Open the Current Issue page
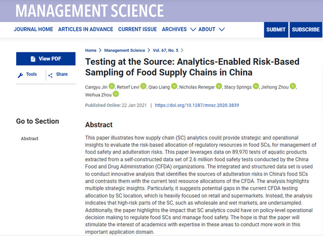323x236 pixels. (138, 29)
